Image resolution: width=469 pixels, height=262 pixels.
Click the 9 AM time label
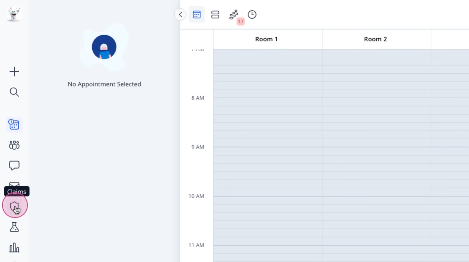(198, 147)
